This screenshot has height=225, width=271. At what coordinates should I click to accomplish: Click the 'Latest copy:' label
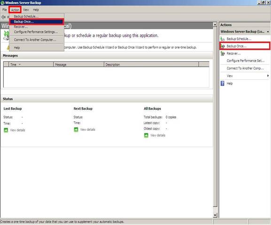[152, 123]
